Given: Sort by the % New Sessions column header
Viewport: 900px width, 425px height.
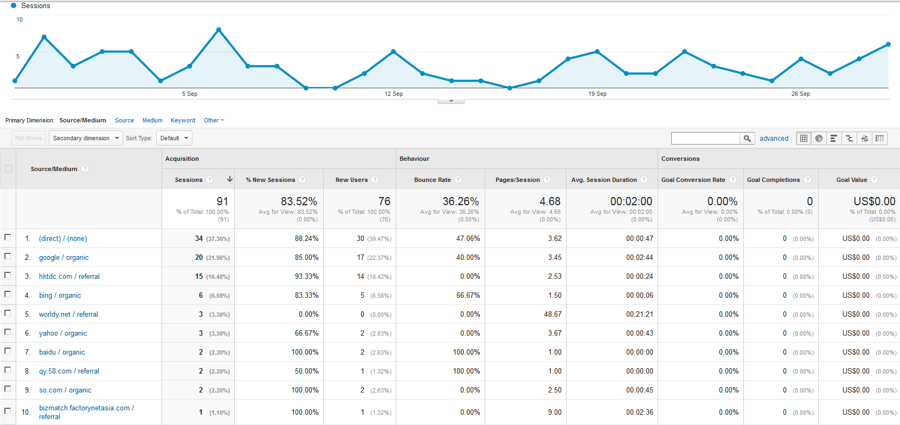Looking at the screenshot, I should (271, 180).
